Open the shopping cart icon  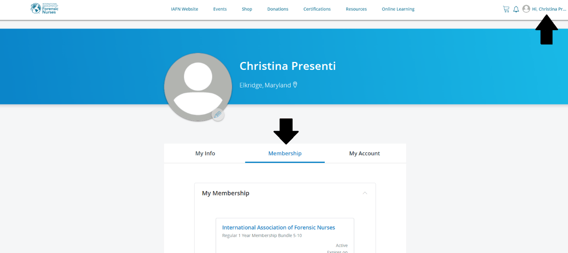click(x=506, y=9)
